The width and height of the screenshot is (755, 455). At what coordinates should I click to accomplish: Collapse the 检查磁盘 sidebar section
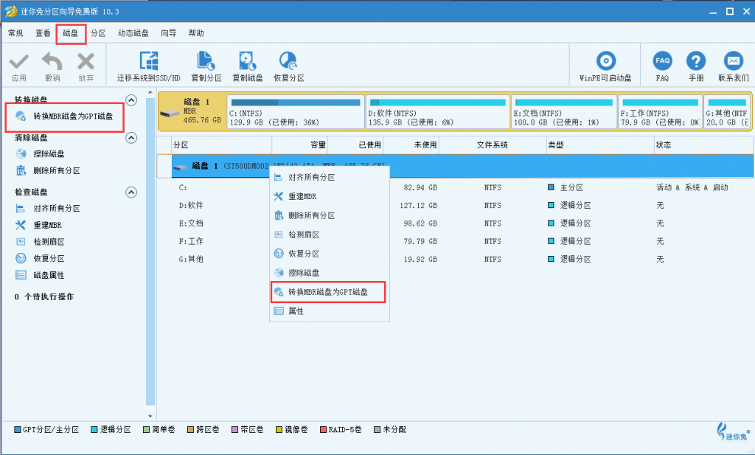(131, 192)
